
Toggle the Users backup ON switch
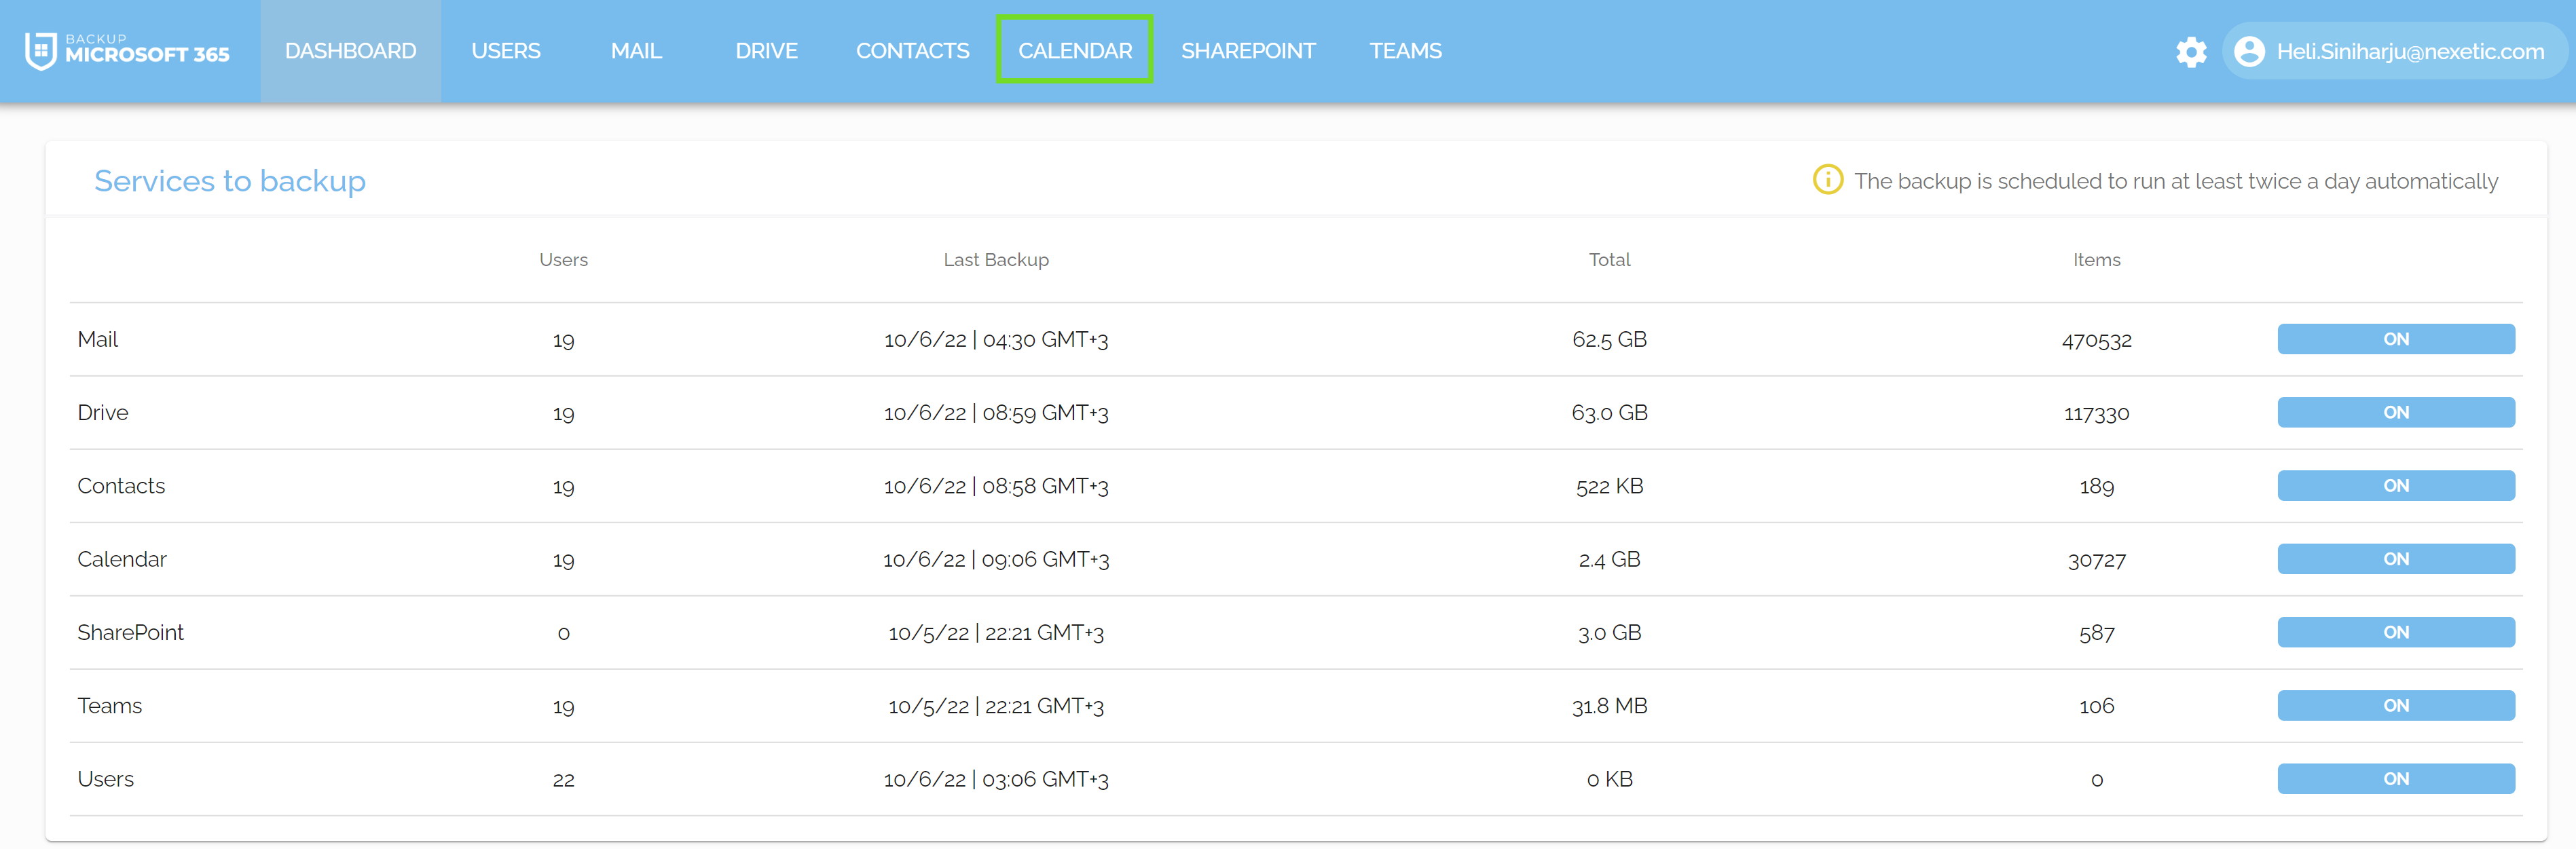pyautogui.click(x=2395, y=779)
